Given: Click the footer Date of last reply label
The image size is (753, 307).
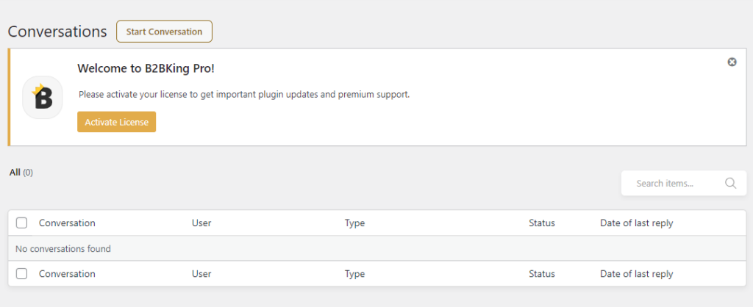Looking at the screenshot, I should [637, 274].
